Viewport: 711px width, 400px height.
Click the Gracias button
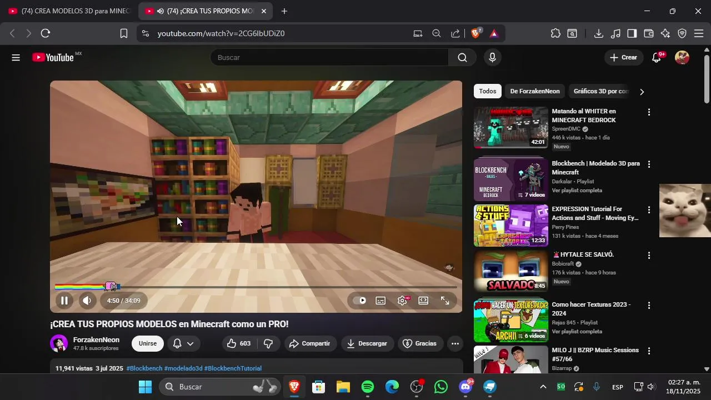(420, 343)
